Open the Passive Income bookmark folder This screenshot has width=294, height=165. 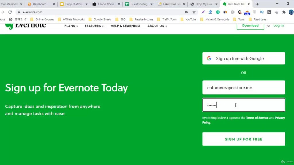click(x=141, y=19)
